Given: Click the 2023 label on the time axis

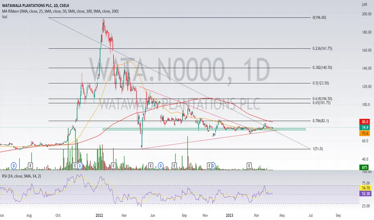Looking at the screenshot, I should coord(230,215).
